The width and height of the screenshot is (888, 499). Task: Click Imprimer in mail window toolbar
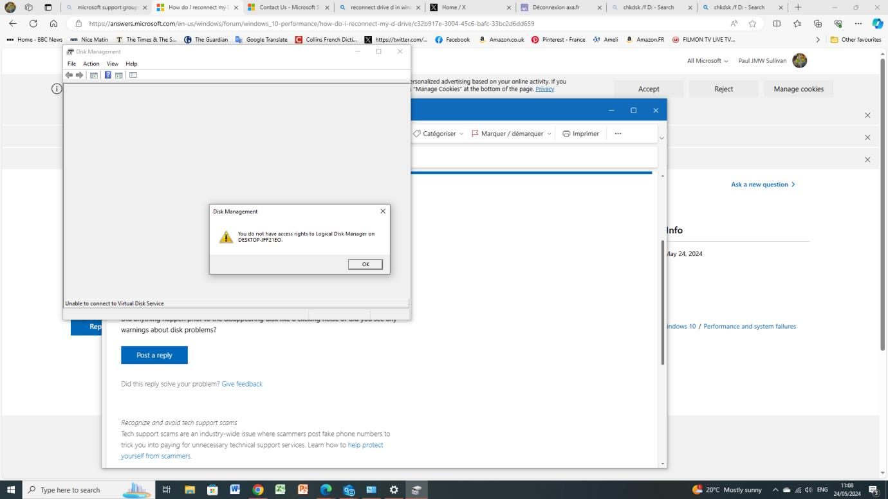tap(581, 134)
